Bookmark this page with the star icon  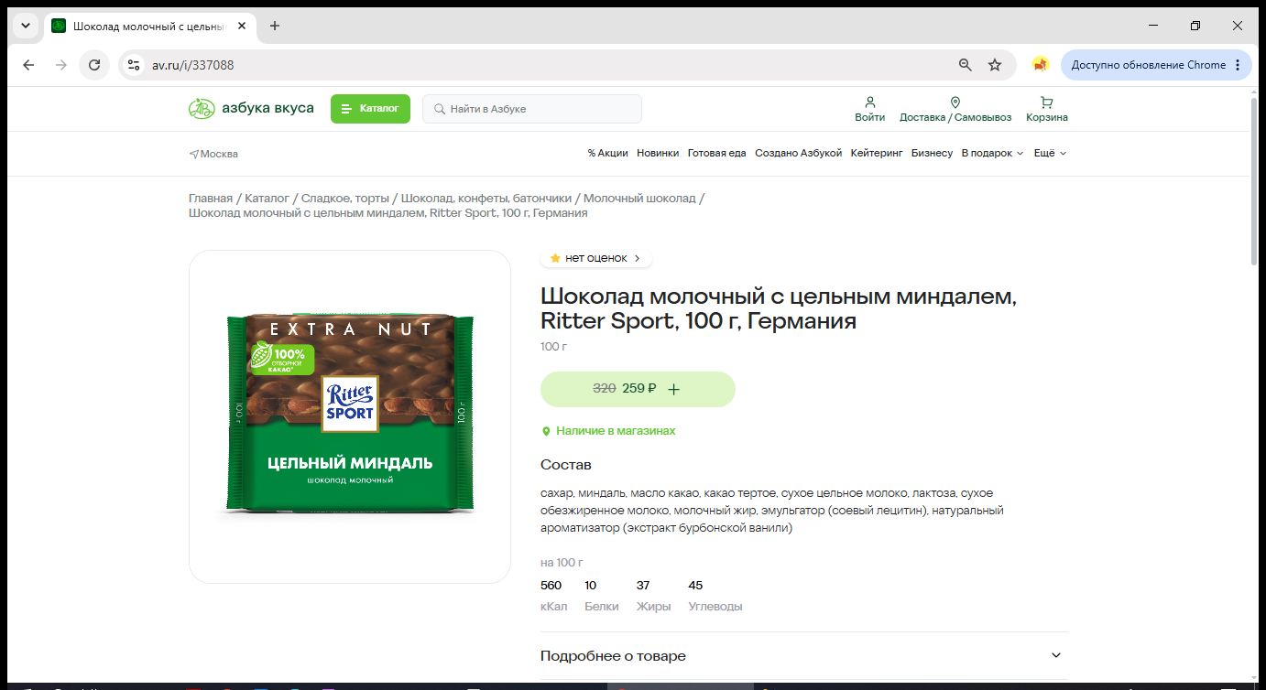pyautogui.click(x=995, y=65)
